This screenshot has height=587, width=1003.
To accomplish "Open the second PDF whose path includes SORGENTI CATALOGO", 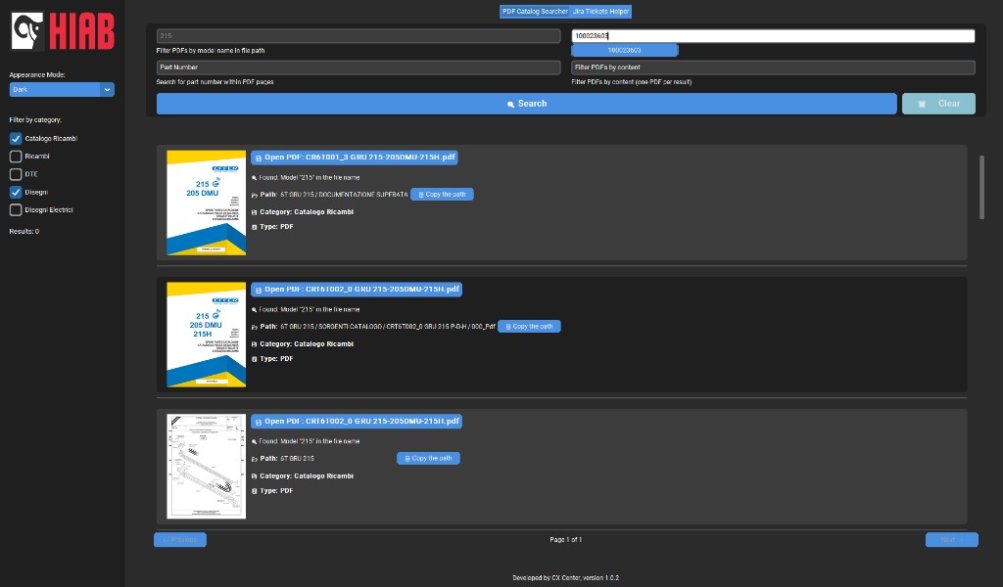I will click(x=357, y=290).
